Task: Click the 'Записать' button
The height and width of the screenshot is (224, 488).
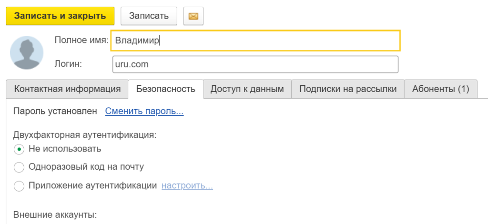Action: pyautogui.click(x=149, y=16)
